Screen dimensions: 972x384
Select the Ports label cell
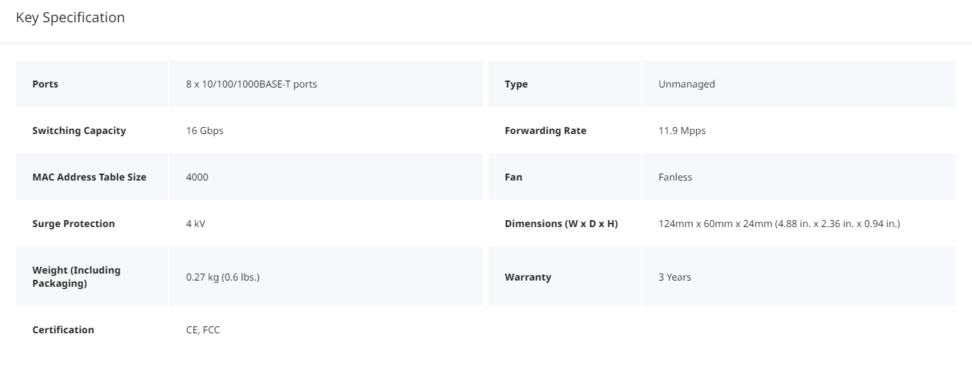[92, 84]
